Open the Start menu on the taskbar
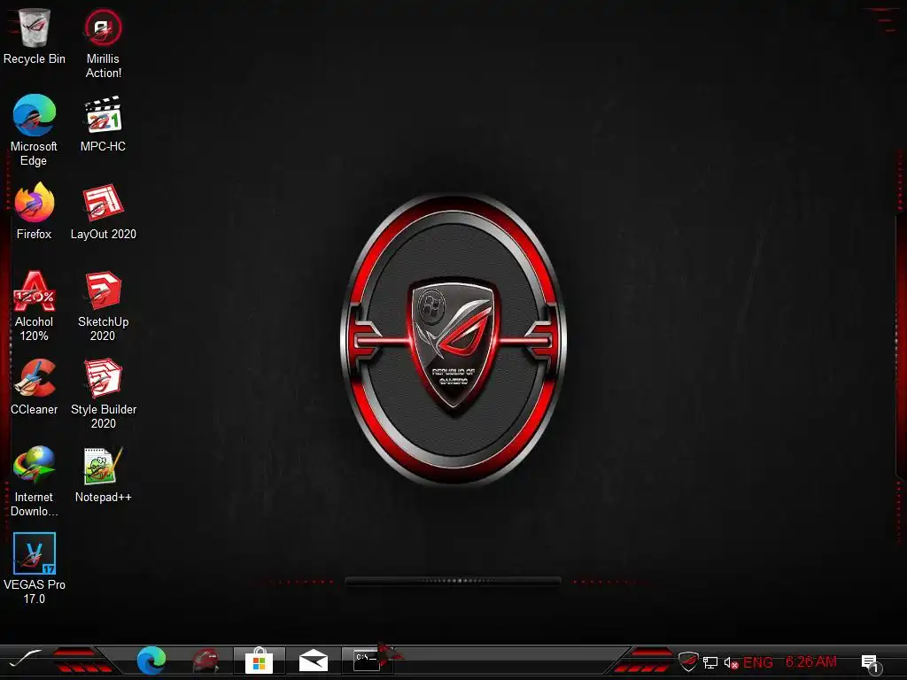The width and height of the screenshot is (907, 680). click(25, 660)
